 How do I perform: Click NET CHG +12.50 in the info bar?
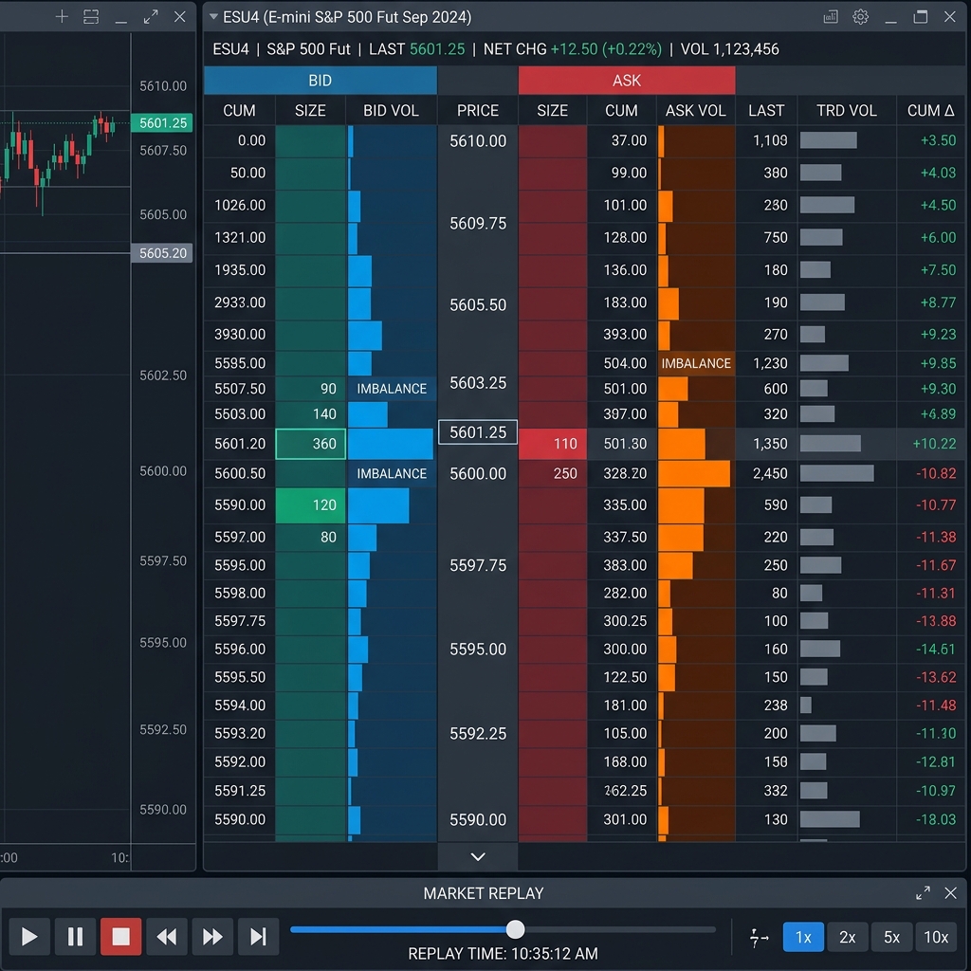[573, 49]
